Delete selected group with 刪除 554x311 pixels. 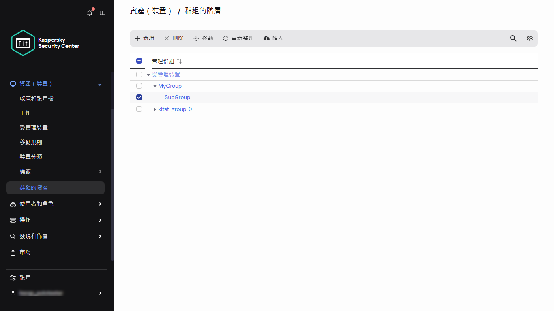pyautogui.click(x=174, y=38)
